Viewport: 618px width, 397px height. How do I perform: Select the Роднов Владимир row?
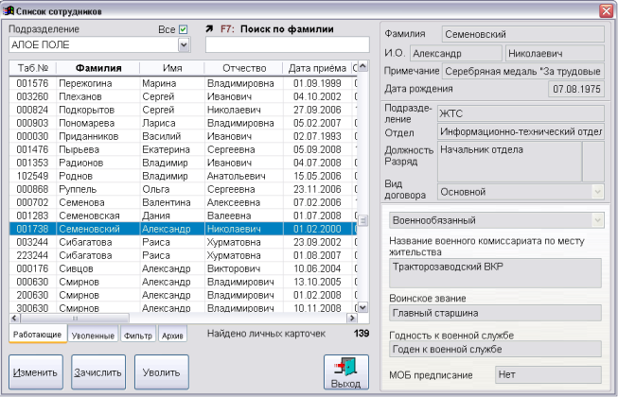tap(184, 176)
